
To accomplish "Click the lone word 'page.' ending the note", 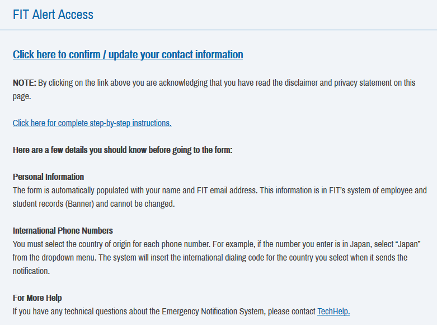I will [x=22, y=97].
